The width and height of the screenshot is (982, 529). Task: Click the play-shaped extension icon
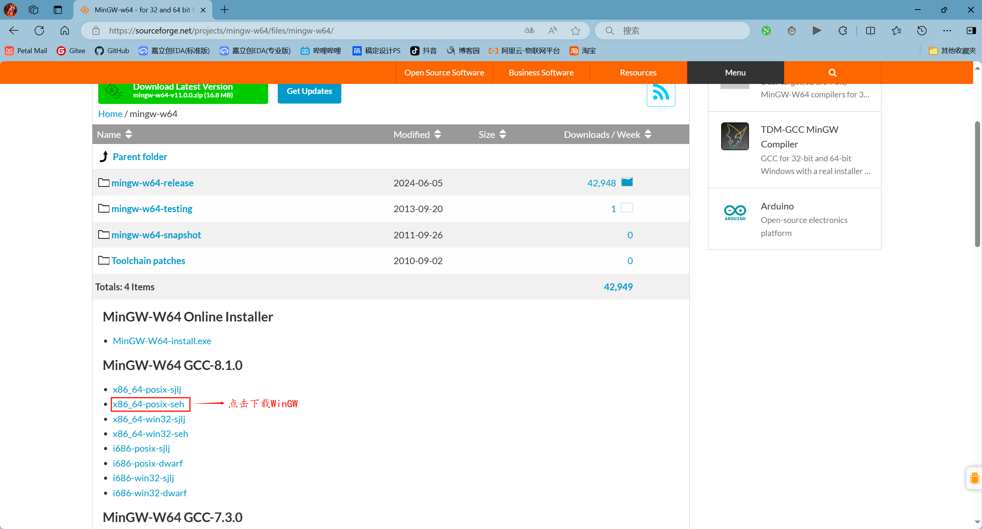pos(817,30)
